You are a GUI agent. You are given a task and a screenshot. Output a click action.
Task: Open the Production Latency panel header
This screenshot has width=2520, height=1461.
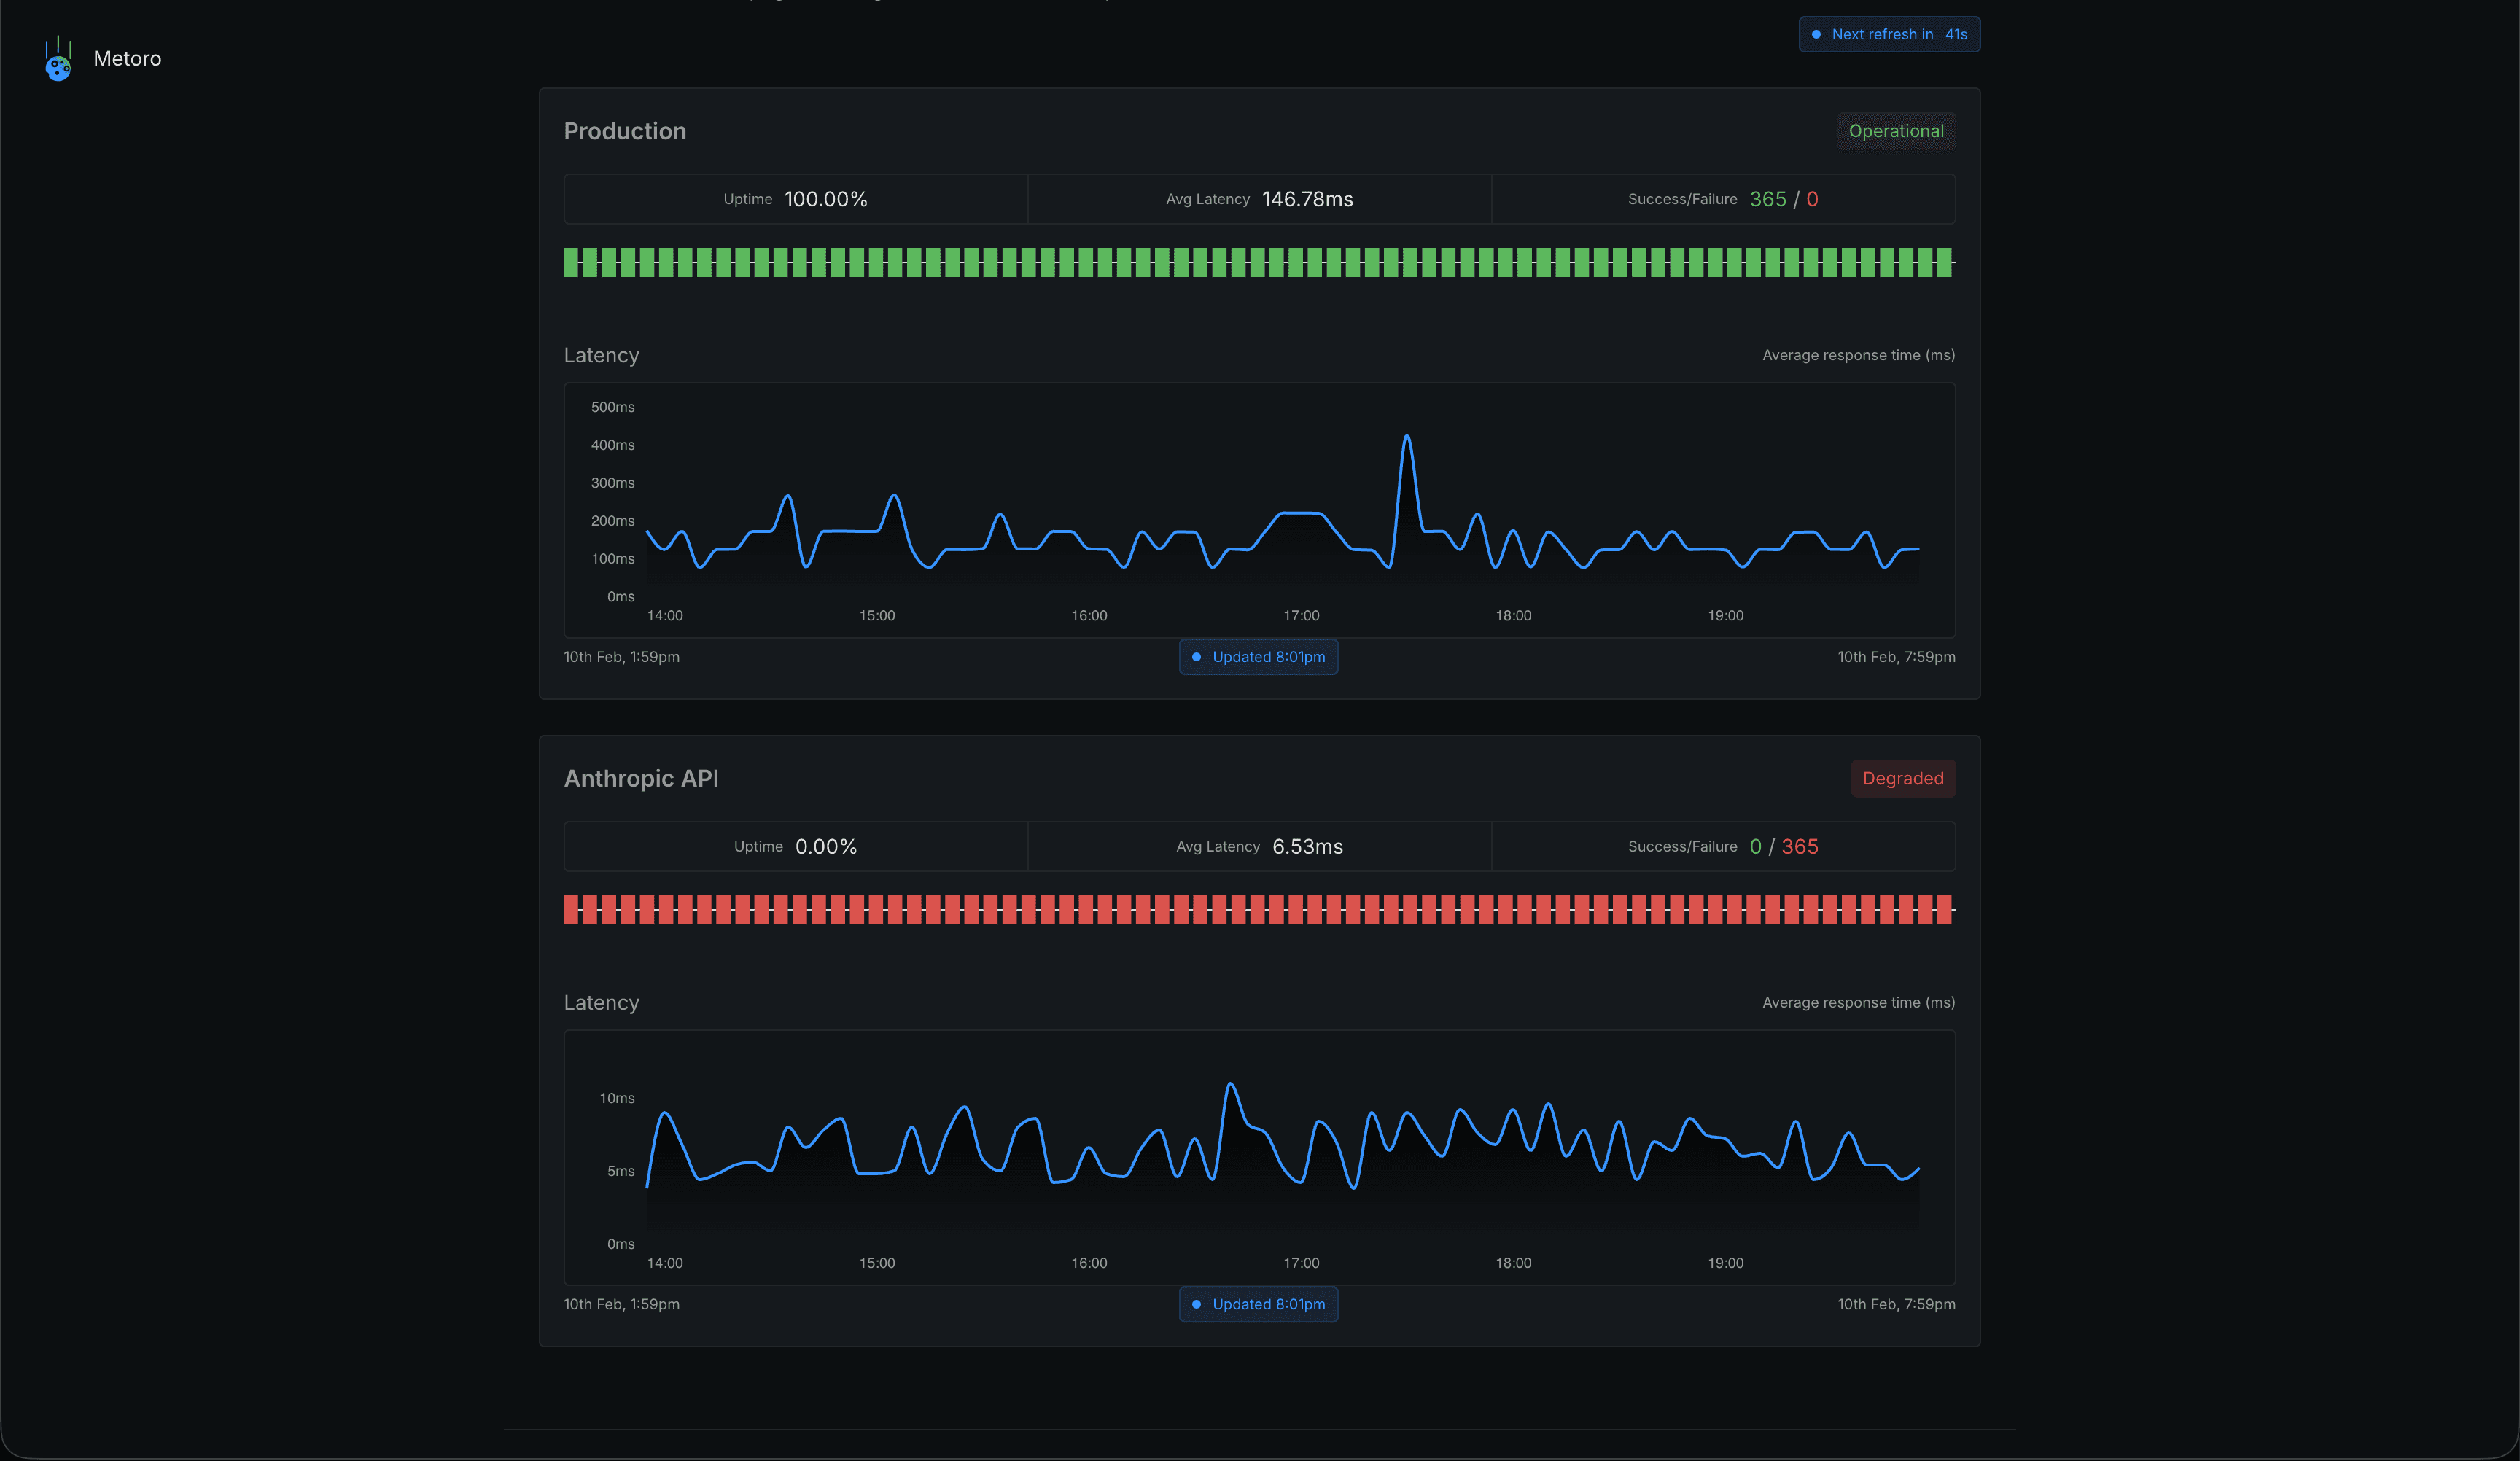(x=601, y=355)
